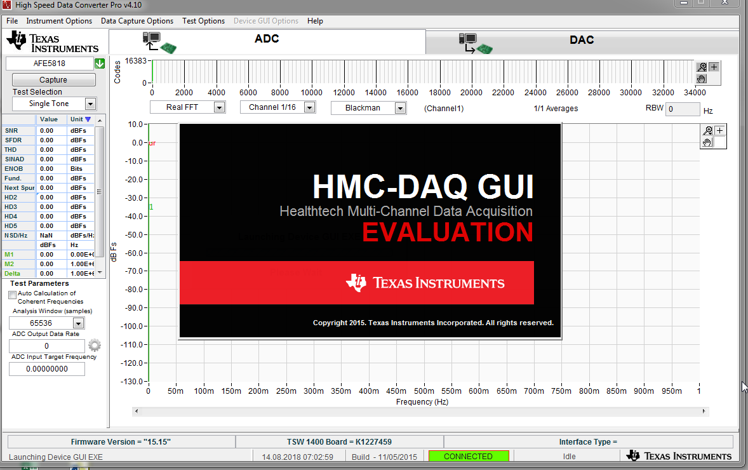Open the File menu
This screenshot has width=748, height=470.
pyautogui.click(x=12, y=21)
